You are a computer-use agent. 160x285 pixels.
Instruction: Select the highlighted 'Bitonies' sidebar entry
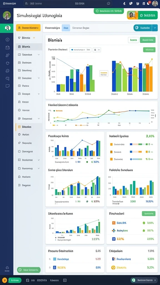[x=29, y=127]
